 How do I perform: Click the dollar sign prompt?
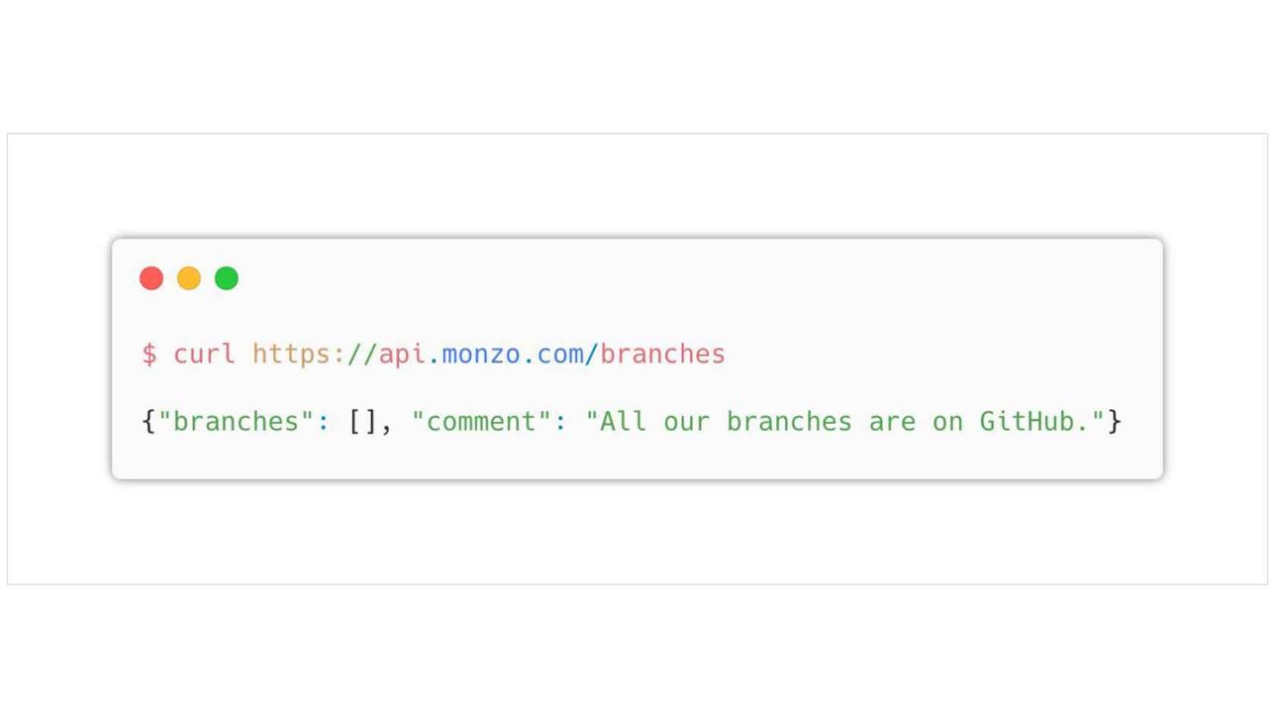click(x=149, y=354)
